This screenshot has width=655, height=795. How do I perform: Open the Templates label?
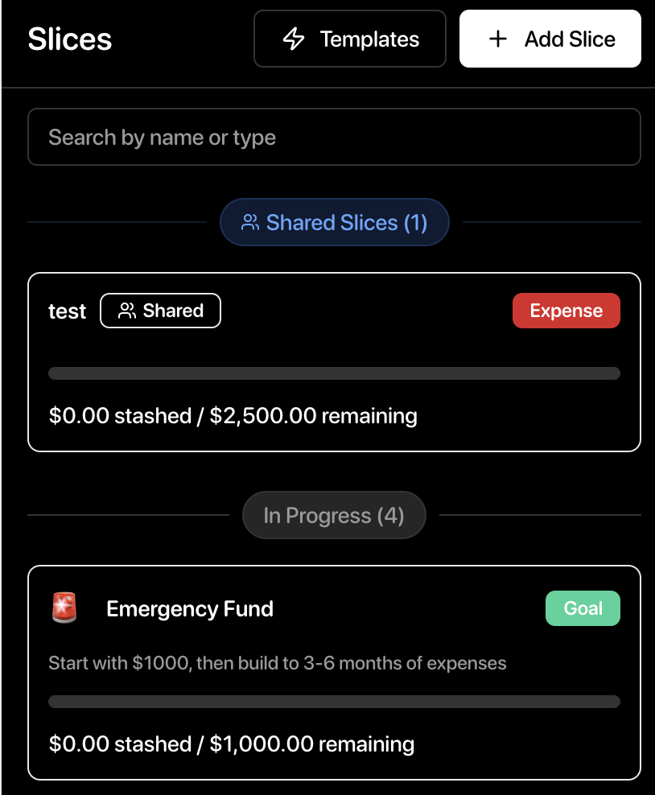pos(369,39)
